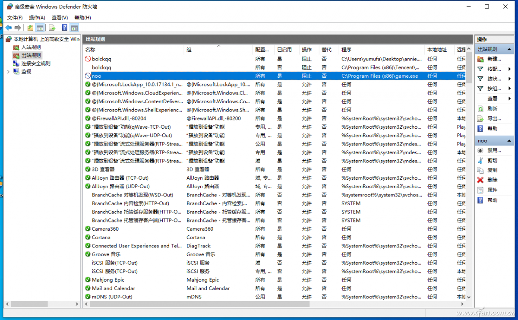The height and width of the screenshot is (320, 518).
Task: Open the 按配... filter submenu arrow
Action: 510,69
